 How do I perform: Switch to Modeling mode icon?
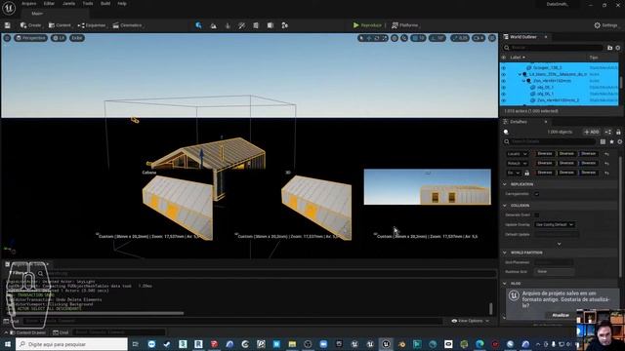[256, 25]
